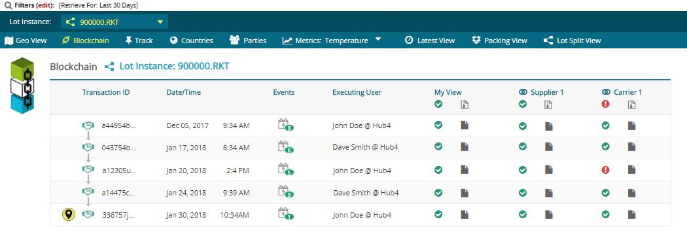Viewport: 687px width, 247px height.
Task: Select the Lot Split View tab
Action: click(572, 41)
